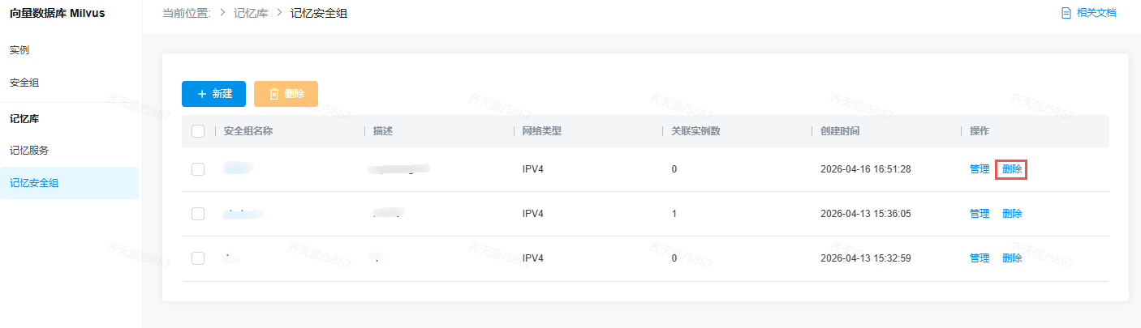Click the orange 删除 batch delete button

(286, 94)
